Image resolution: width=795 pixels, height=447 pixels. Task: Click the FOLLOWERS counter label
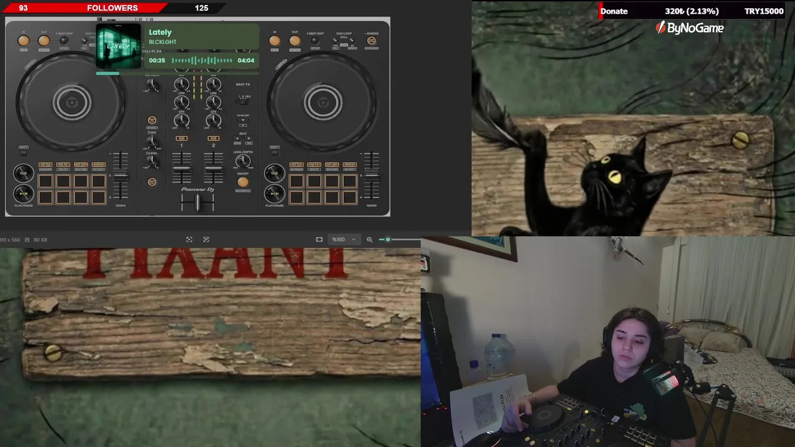point(112,8)
